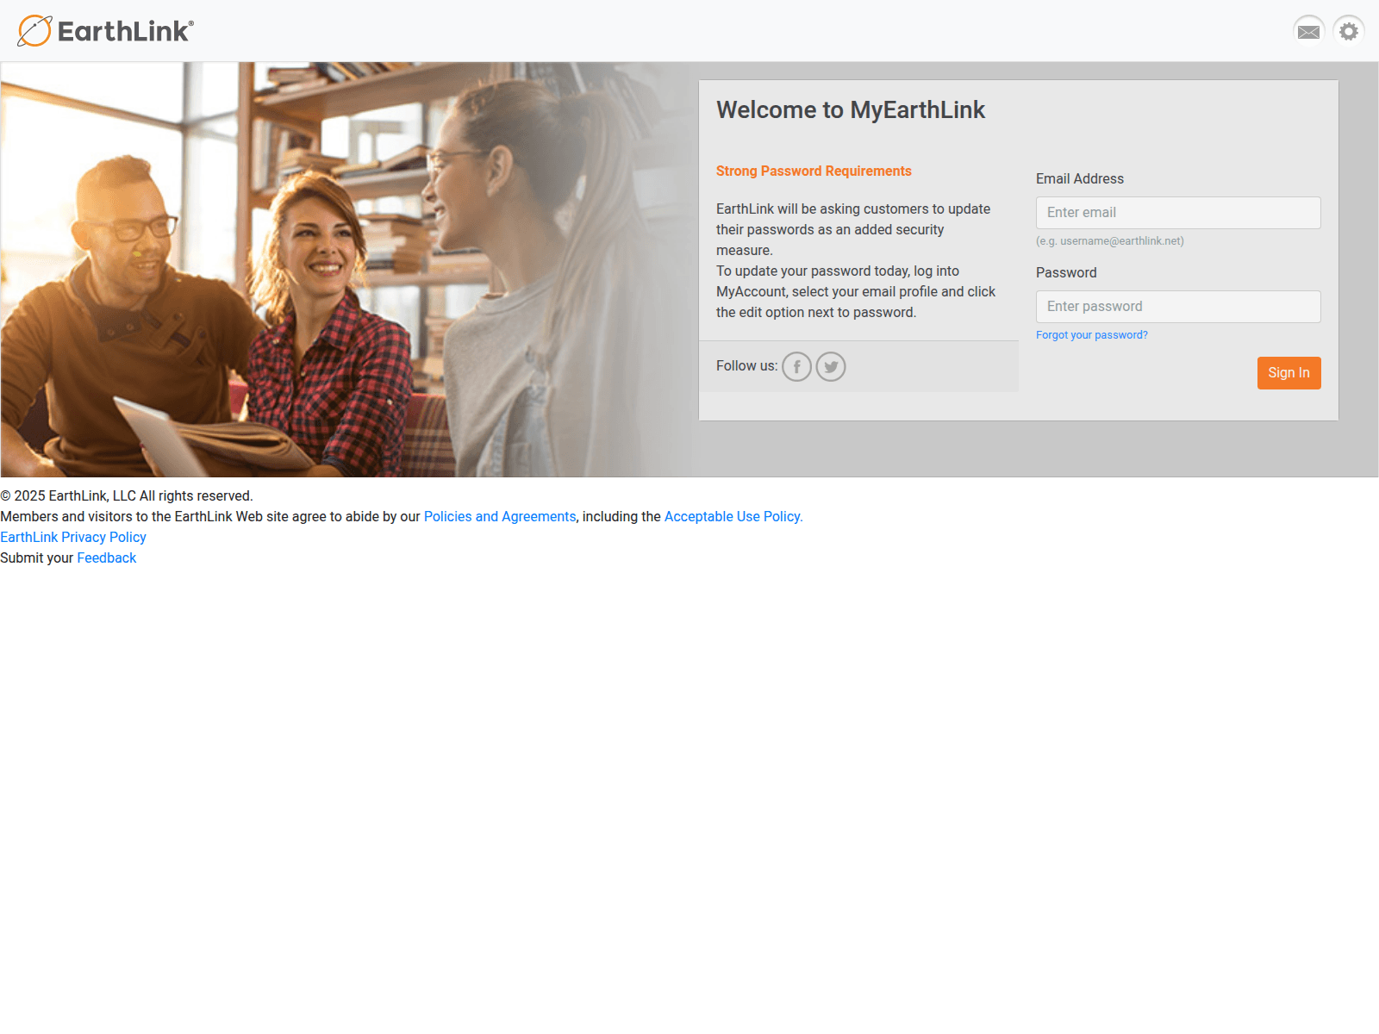The image size is (1379, 1034).
Task: Focus the Email Address input field
Action: point(1178,213)
